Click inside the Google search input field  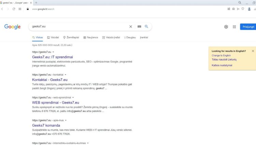coord(79,26)
